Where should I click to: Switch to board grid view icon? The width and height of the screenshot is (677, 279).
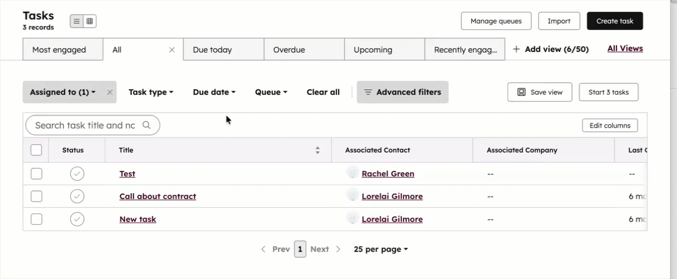[89, 21]
